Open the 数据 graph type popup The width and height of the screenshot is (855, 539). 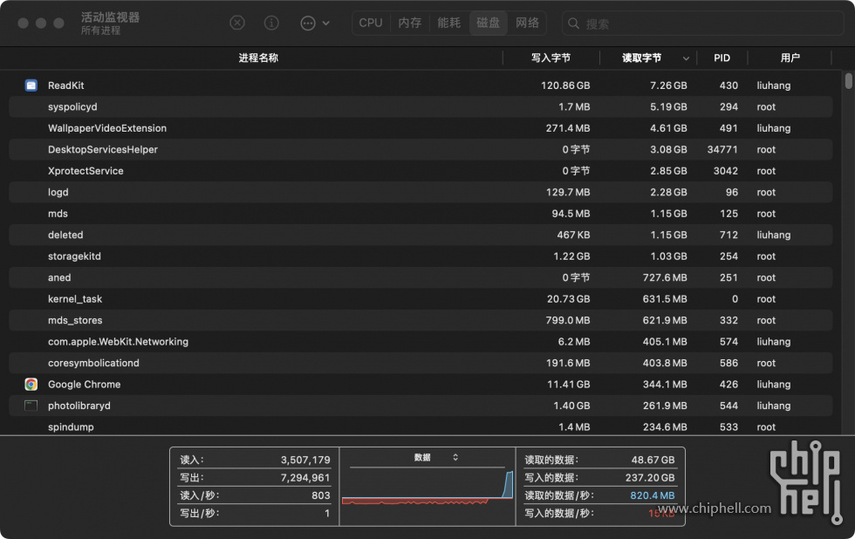point(435,457)
